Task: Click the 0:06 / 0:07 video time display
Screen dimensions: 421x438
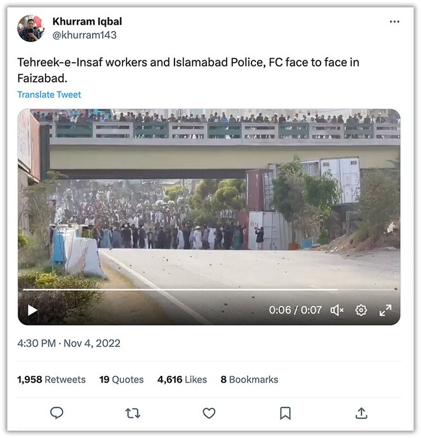Action: [x=295, y=310]
